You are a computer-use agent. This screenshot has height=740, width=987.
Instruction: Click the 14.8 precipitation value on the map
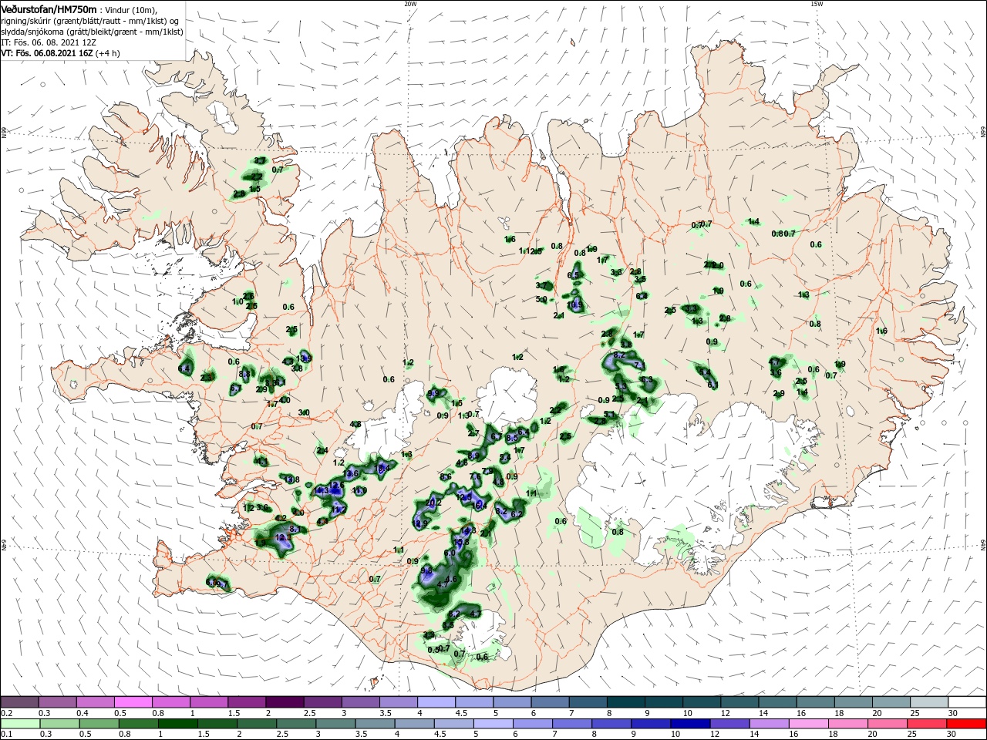point(468,530)
